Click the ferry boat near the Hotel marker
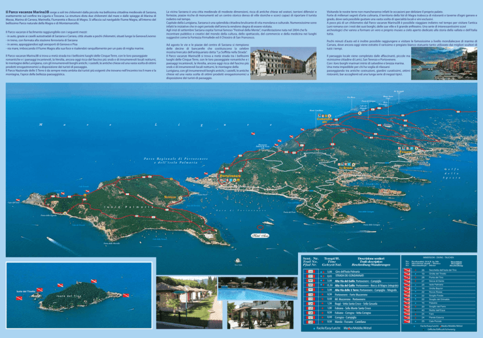The width and height of the screenshot is (483, 338). 268,223
